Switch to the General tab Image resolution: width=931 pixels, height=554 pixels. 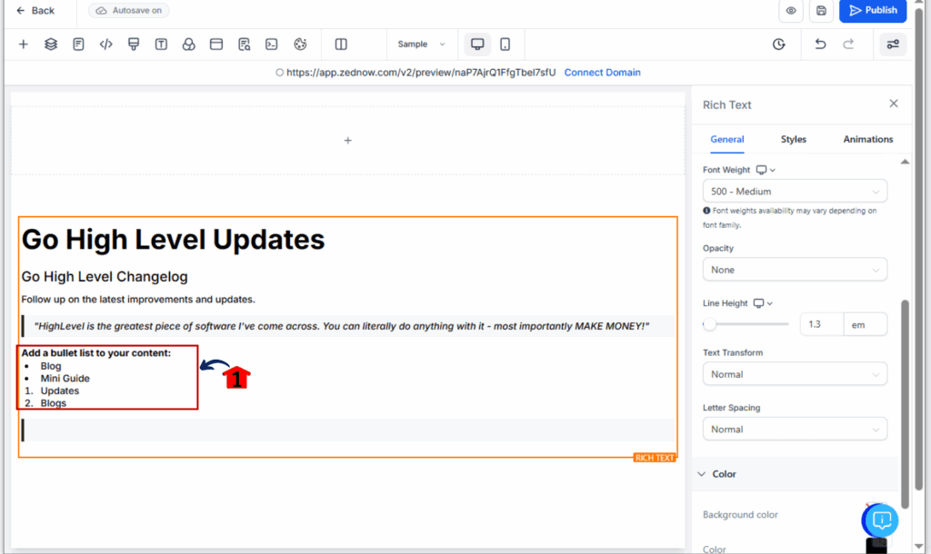(x=726, y=139)
